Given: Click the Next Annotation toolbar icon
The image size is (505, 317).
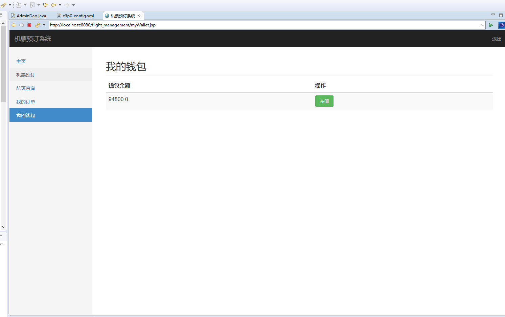Looking at the screenshot, I should coord(19,5).
